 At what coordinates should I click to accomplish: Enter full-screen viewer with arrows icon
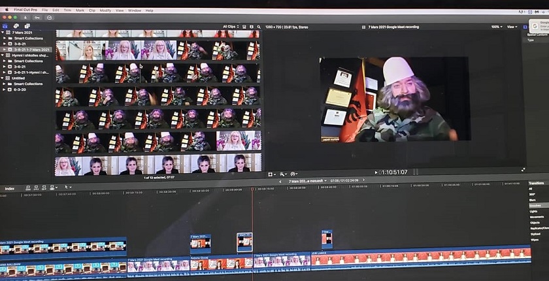(x=523, y=170)
